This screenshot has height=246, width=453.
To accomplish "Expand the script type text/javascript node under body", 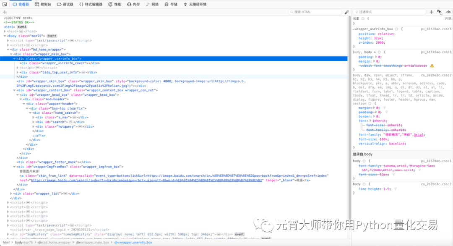I will (8, 40).
